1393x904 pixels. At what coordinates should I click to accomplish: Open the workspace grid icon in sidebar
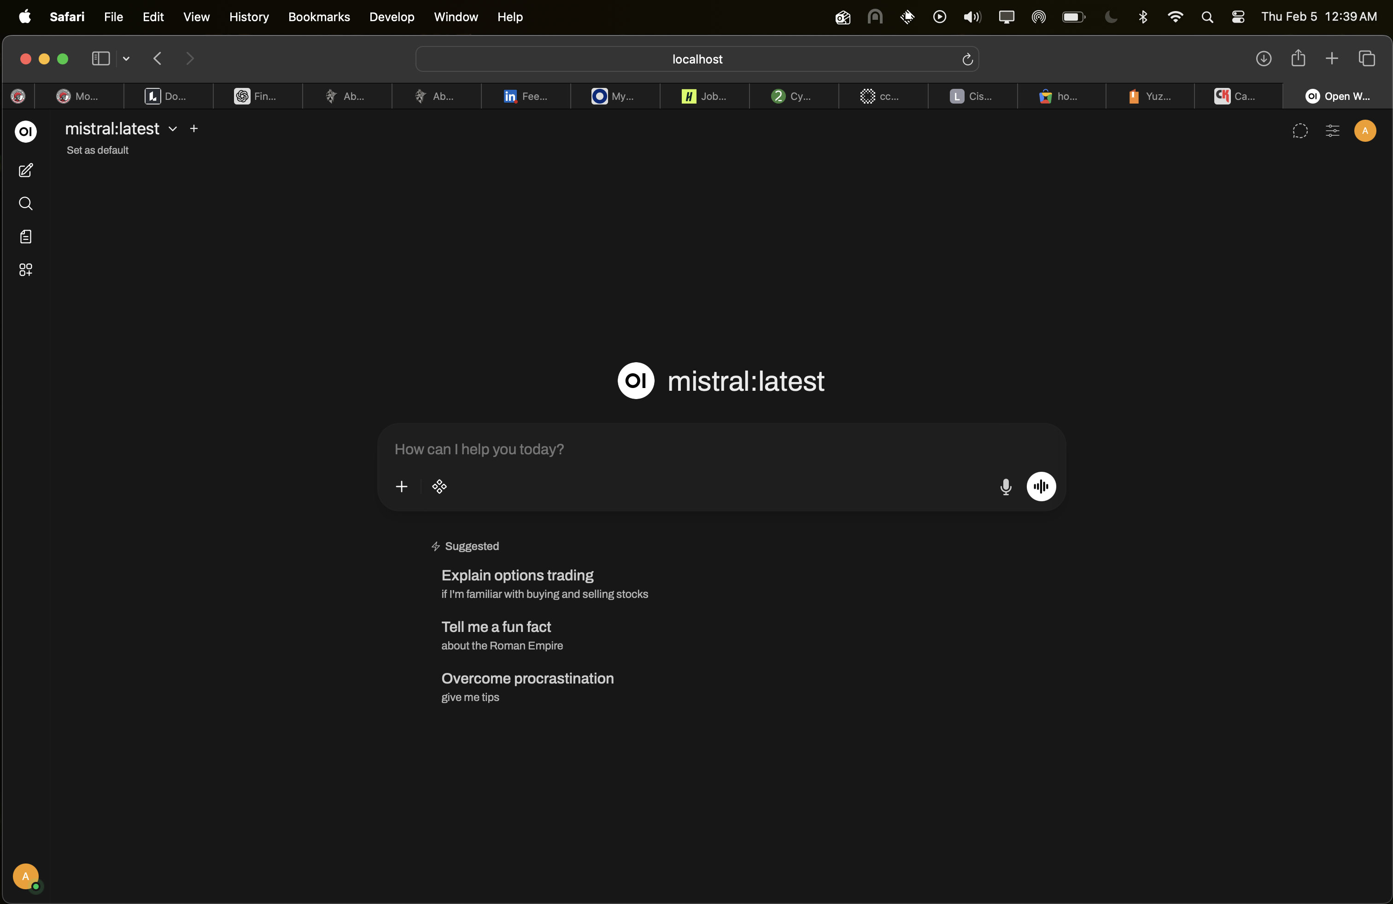click(26, 270)
